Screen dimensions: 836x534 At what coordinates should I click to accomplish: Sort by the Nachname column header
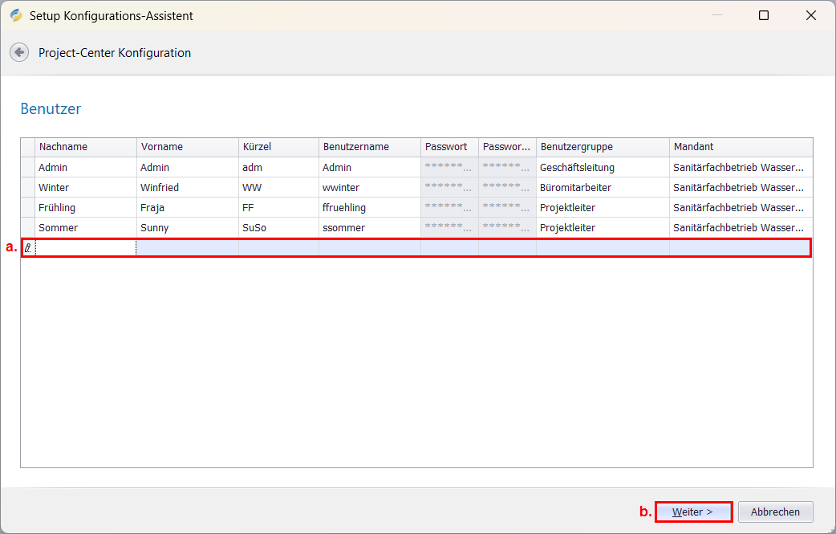click(85, 147)
